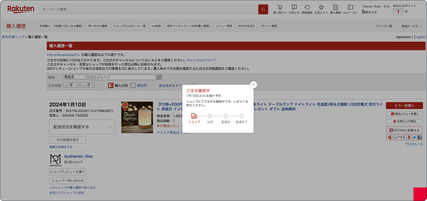427x201 pixels.
Task: Switch language to English
Action: pos(420,37)
